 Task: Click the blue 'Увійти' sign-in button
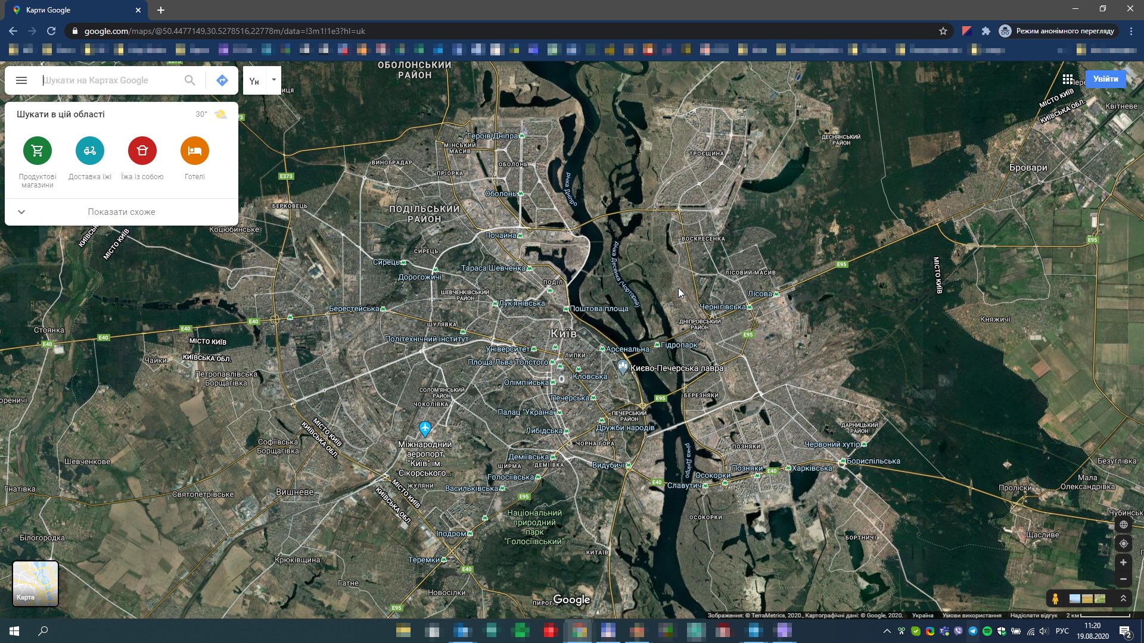coord(1106,79)
